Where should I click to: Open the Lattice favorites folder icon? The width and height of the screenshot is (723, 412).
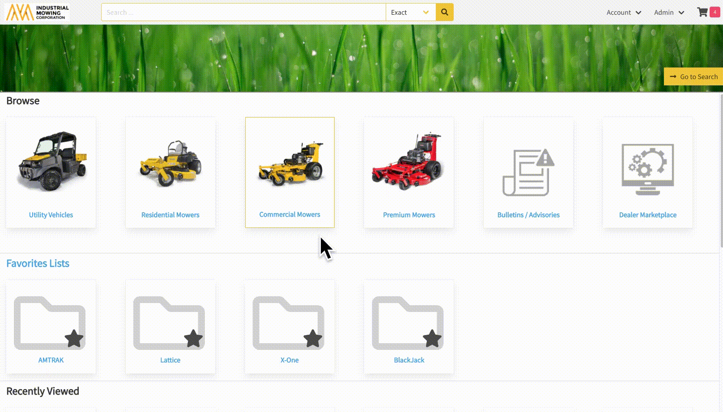coord(170,323)
